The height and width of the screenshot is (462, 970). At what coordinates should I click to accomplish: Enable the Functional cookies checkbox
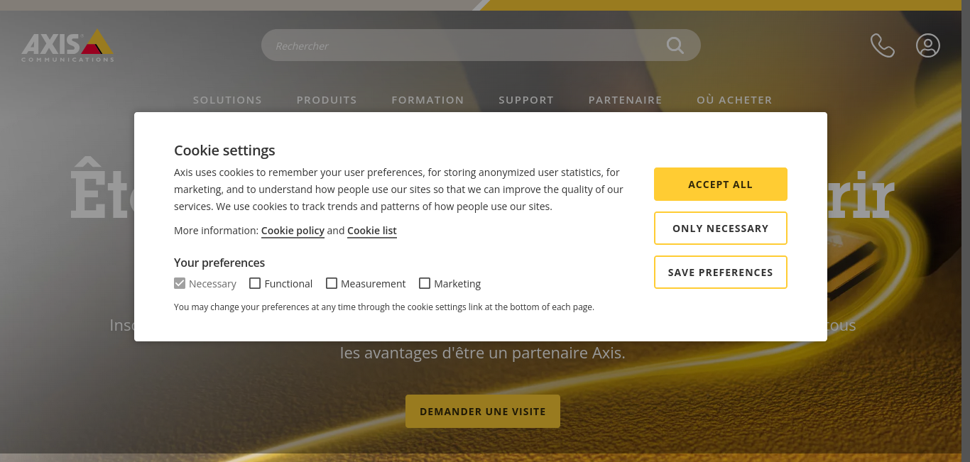pos(255,283)
